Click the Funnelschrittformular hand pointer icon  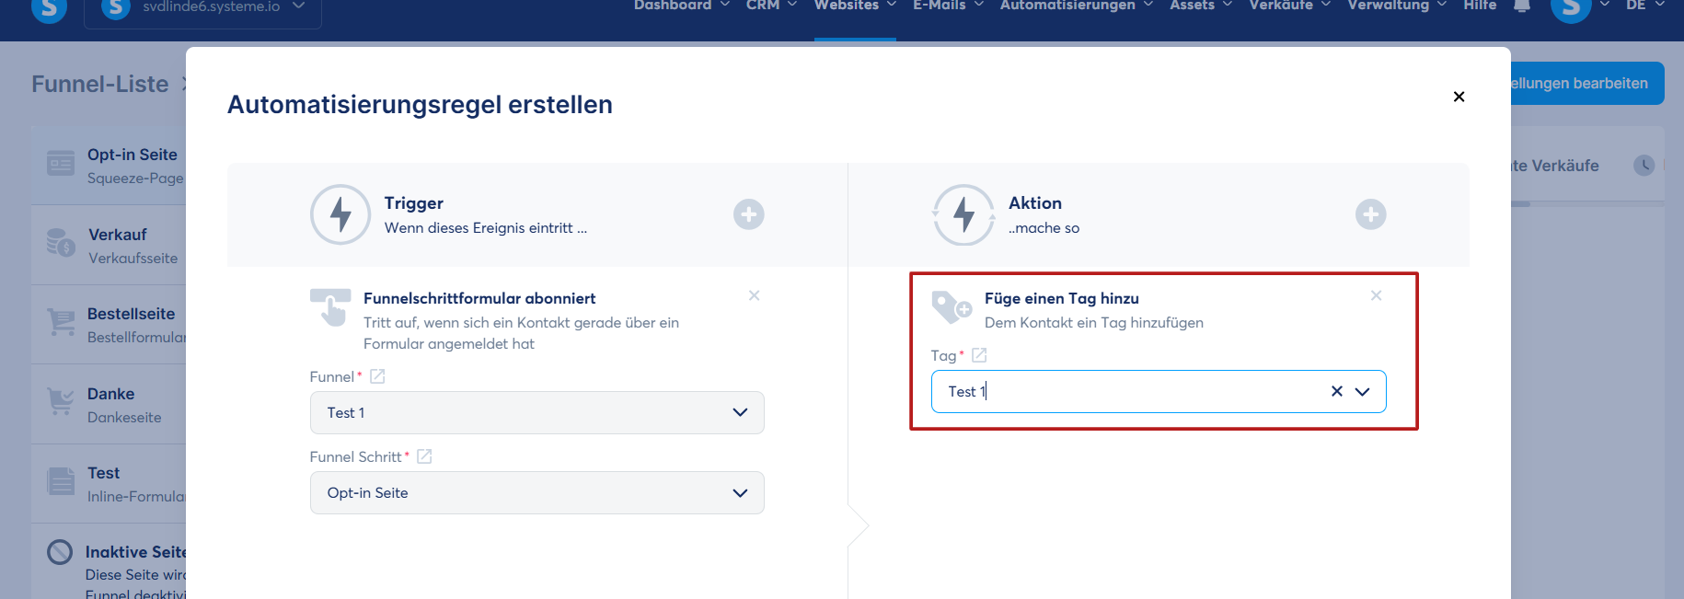pyautogui.click(x=330, y=307)
